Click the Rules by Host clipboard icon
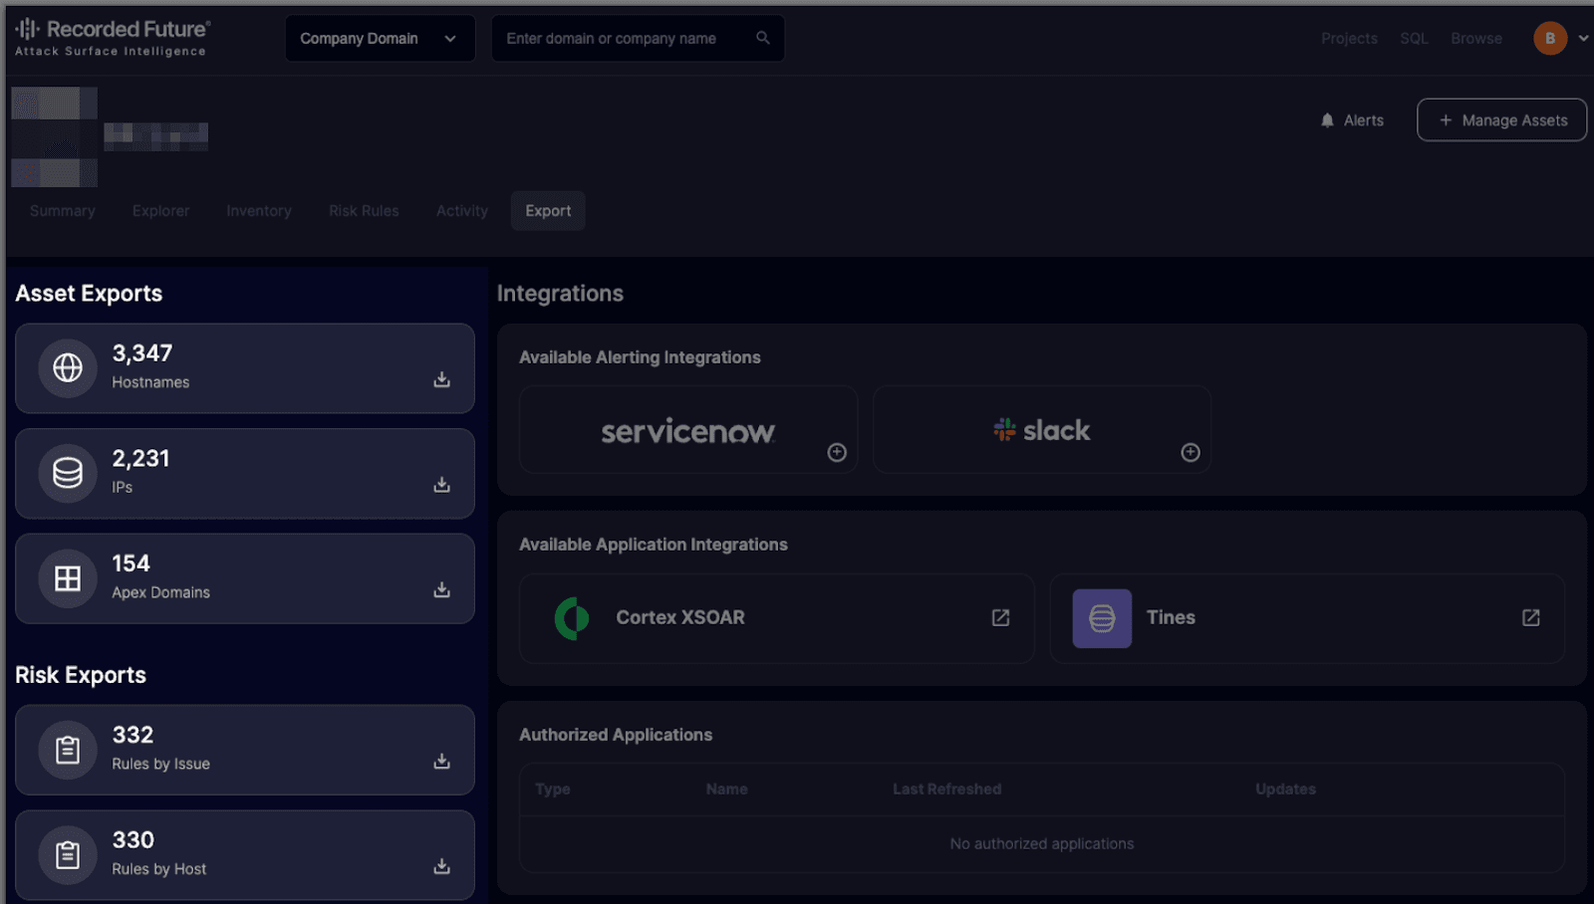1594x904 pixels. tap(68, 855)
